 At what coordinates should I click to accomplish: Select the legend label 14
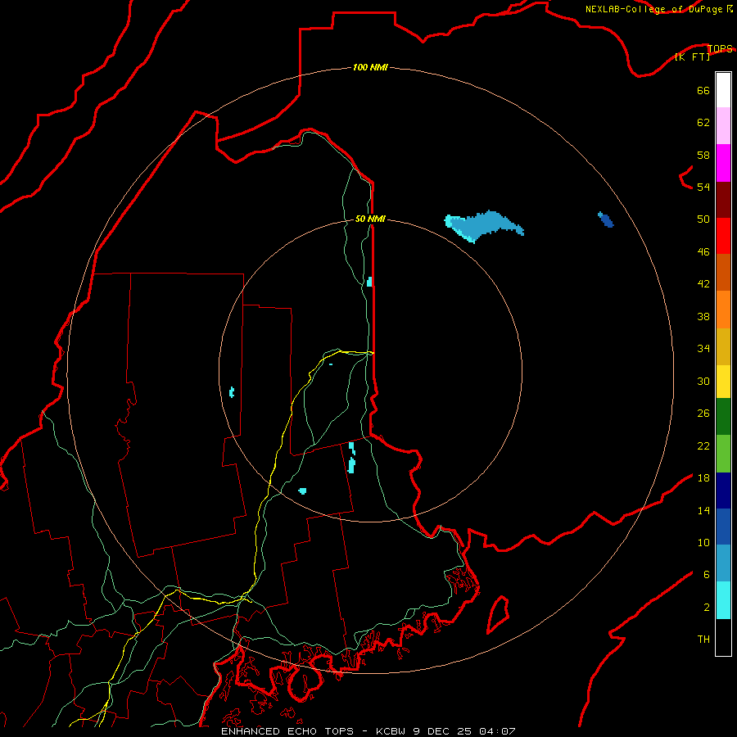pos(703,510)
